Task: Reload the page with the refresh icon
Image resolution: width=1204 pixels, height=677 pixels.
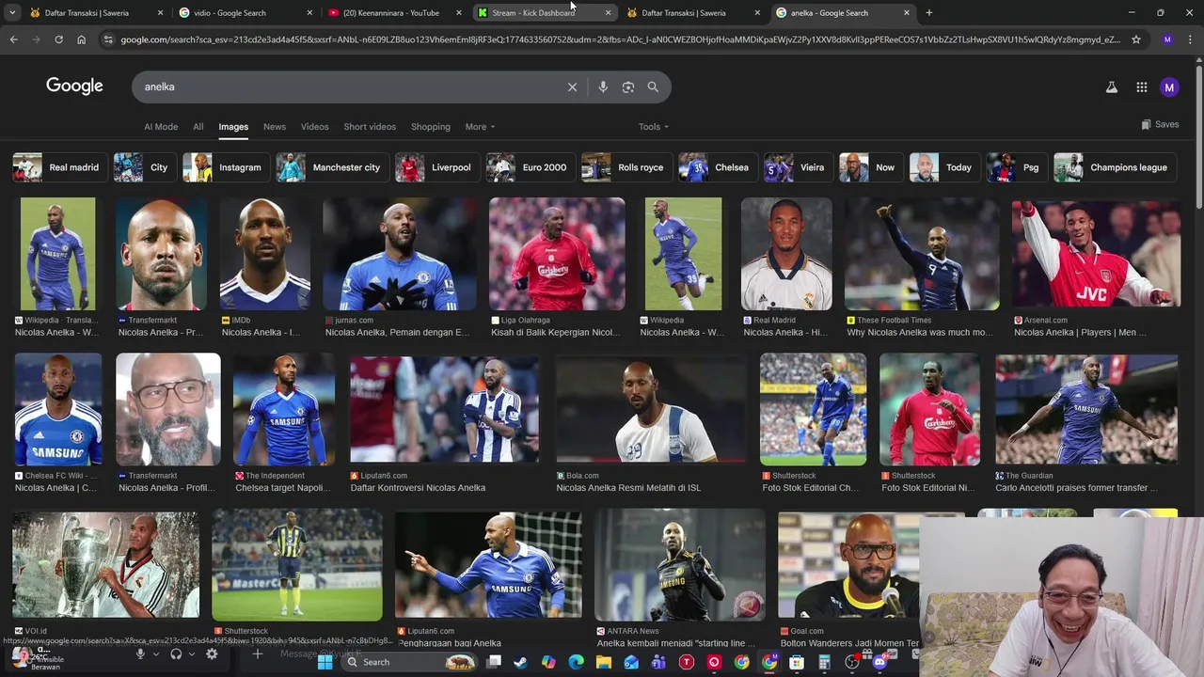Action: point(58,39)
